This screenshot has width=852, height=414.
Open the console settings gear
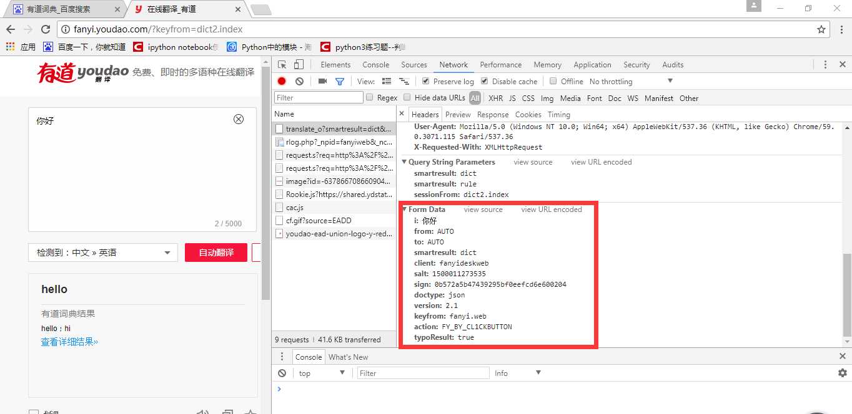pyautogui.click(x=842, y=373)
